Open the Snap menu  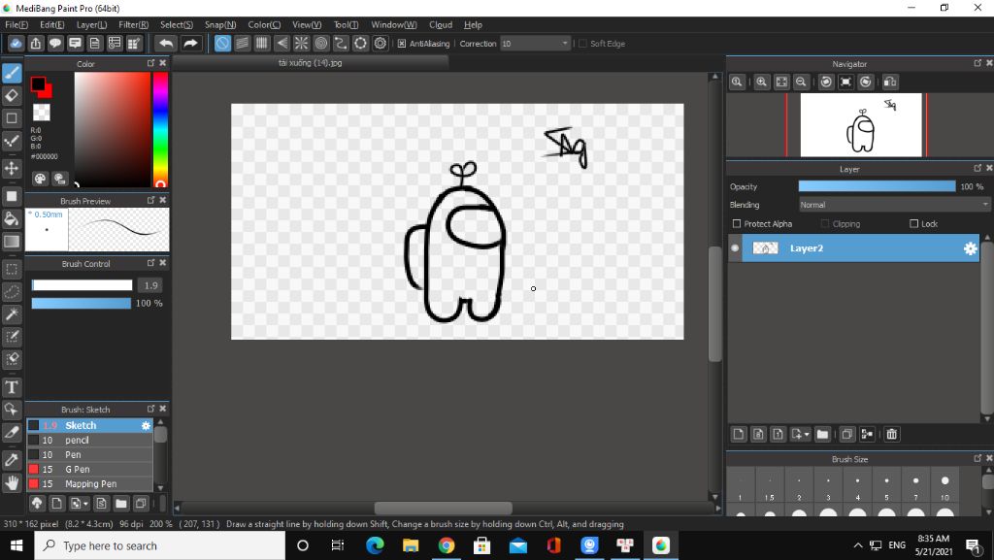coord(220,24)
